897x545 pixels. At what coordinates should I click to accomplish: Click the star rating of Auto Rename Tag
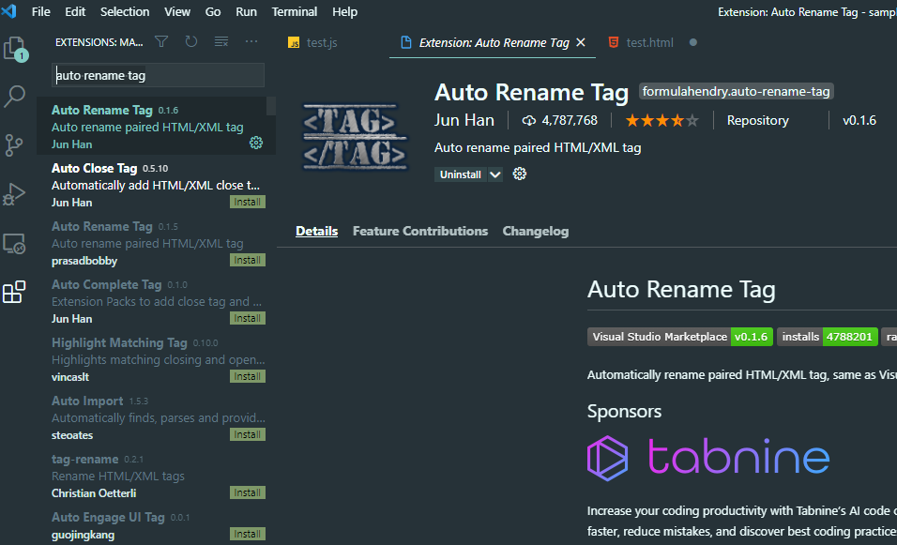[x=661, y=121]
